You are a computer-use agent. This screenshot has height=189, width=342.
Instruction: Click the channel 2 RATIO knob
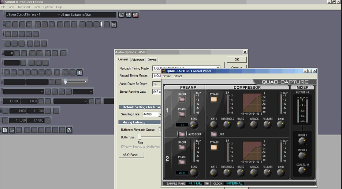tap(241, 173)
